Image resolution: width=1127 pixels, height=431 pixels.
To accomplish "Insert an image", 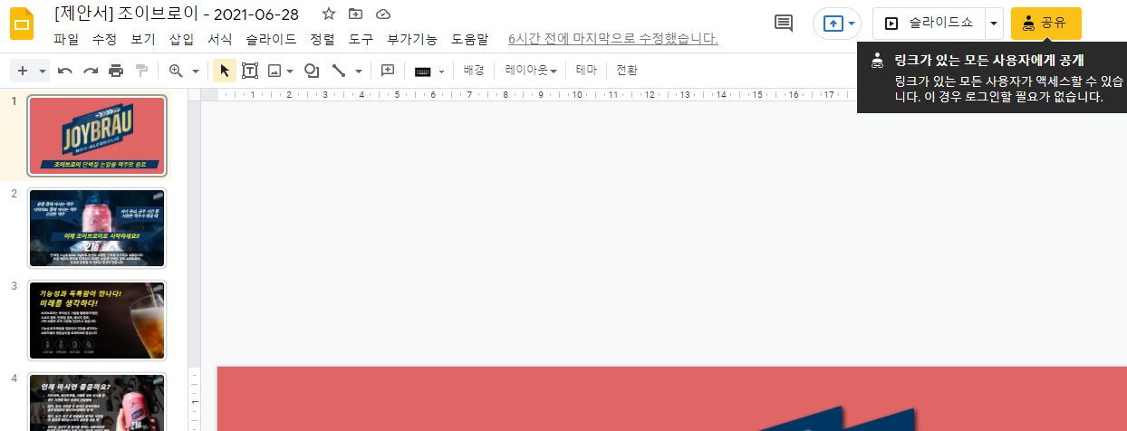I will (x=274, y=70).
